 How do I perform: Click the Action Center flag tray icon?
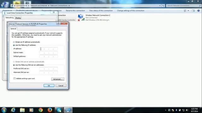click(173, 110)
